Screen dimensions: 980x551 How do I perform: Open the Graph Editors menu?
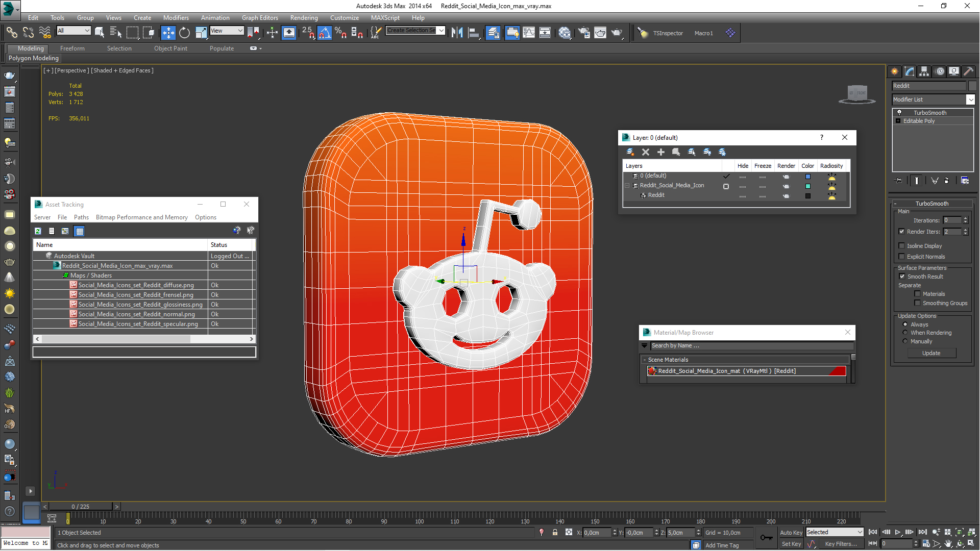click(x=260, y=17)
